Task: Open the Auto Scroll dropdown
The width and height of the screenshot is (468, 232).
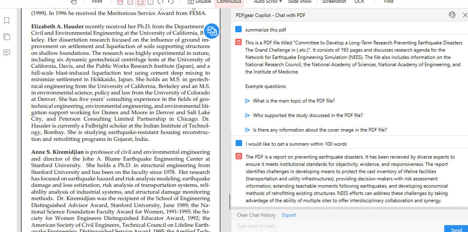Action: [268, 2]
